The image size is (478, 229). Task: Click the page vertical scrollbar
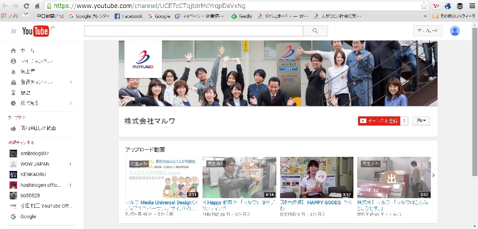(x=475, y=101)
